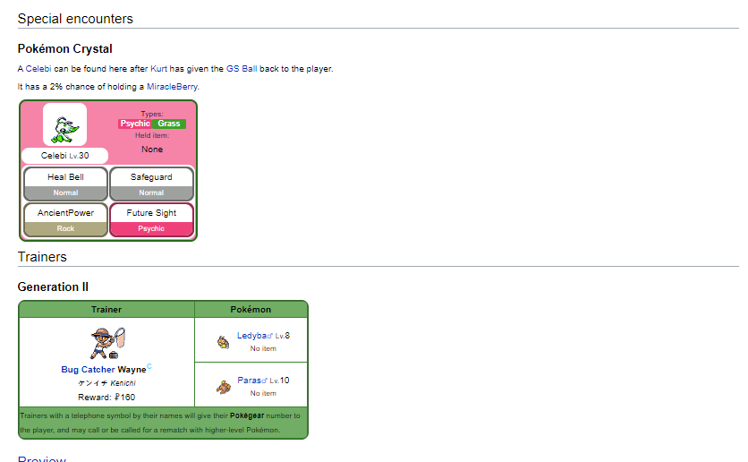Click the Normal type label under Heal Bell
The width and height of the screenshot is (748, 462).
click(x=65, y=192)
